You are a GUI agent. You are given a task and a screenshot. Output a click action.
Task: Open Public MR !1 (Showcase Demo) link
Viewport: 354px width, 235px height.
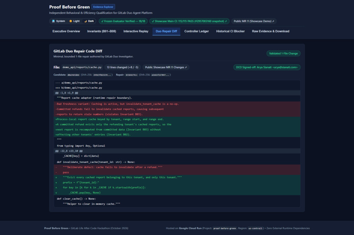tap(254, 21)
